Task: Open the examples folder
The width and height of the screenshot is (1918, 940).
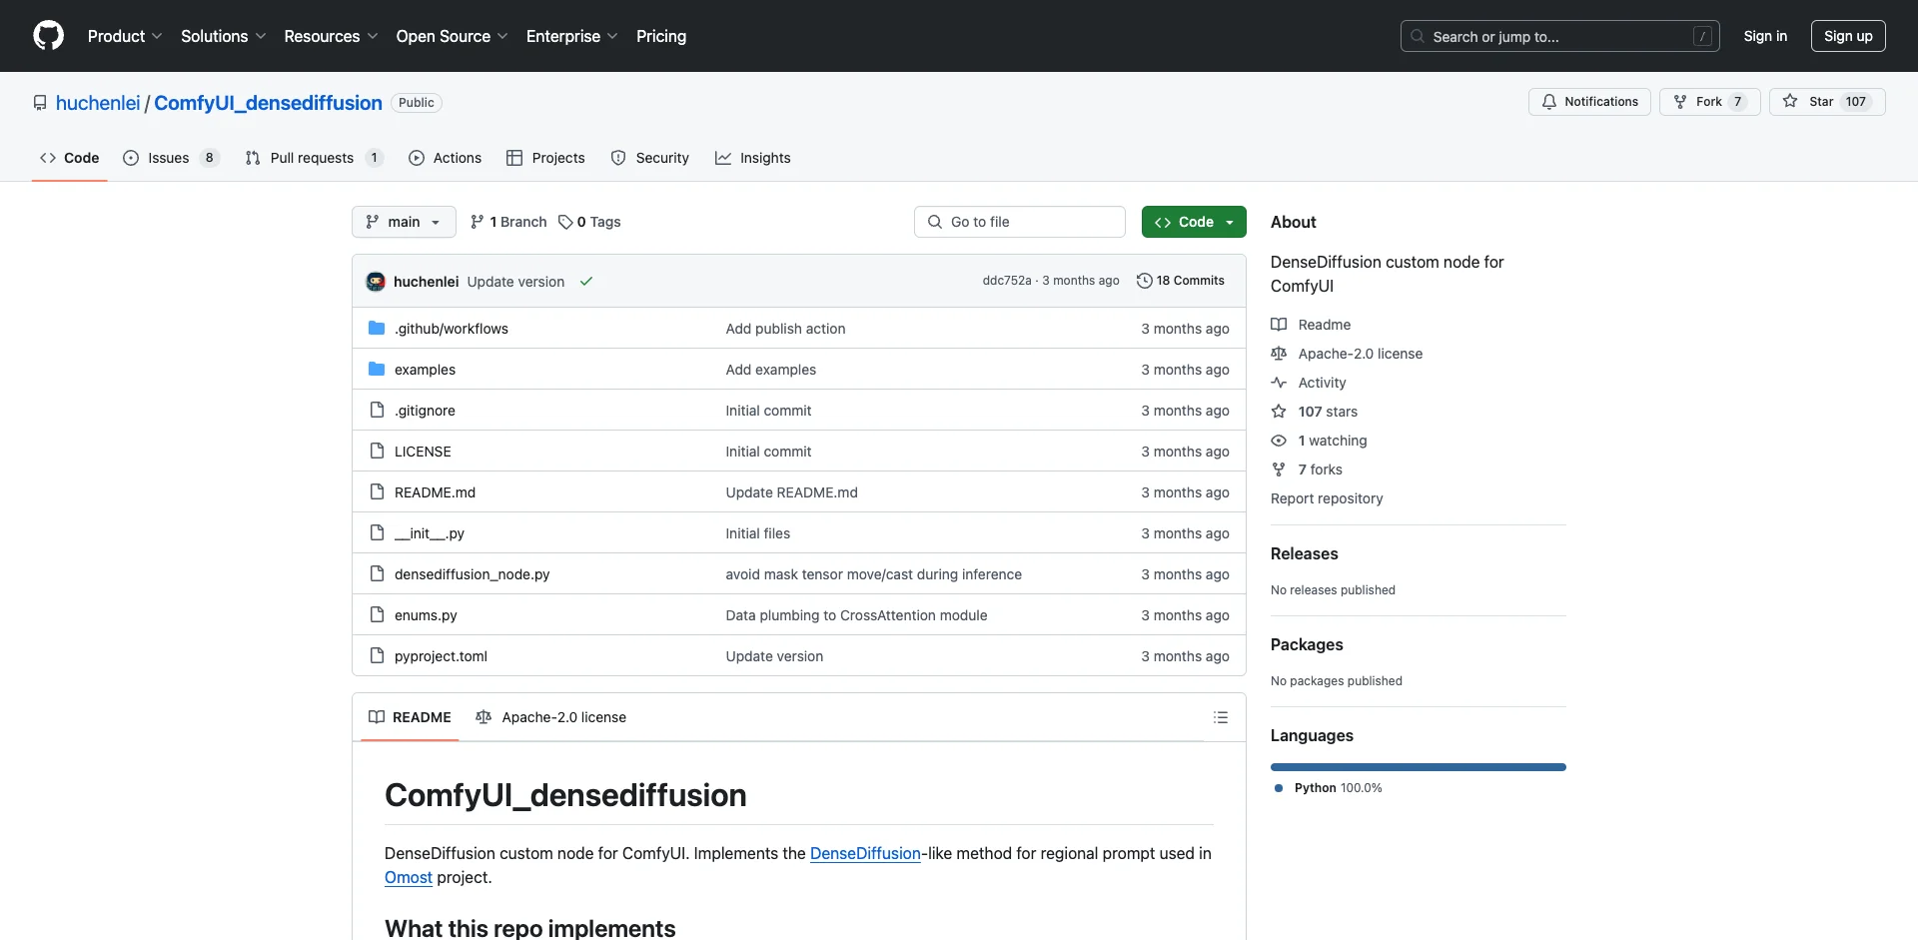Action: click(425, 370)
